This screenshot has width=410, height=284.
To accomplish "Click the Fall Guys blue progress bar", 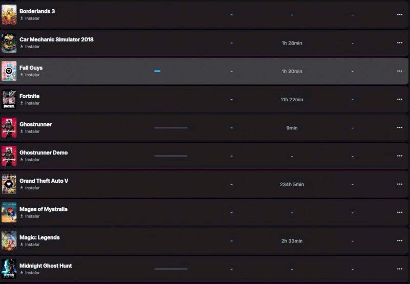I will [157, 71].
